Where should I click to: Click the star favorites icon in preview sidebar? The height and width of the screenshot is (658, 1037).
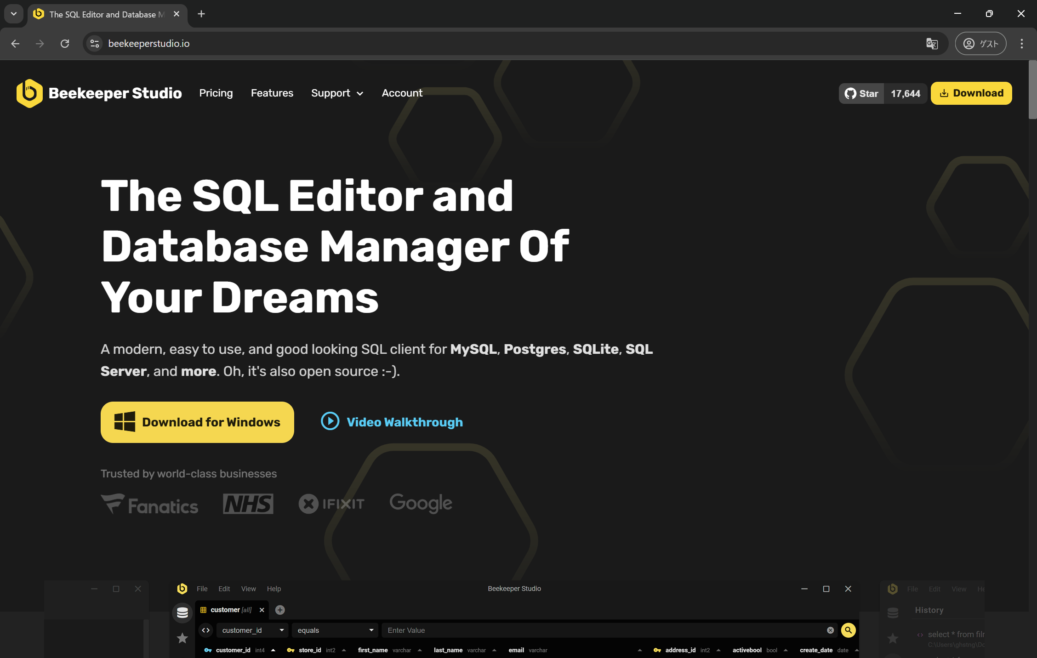click(x=182, y=638)
